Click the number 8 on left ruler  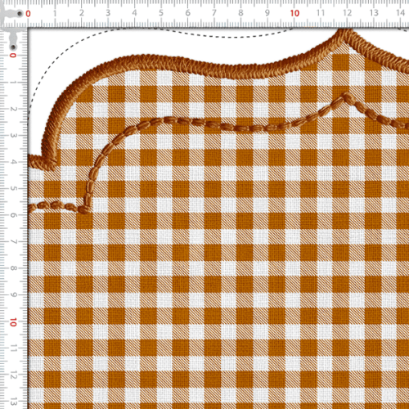[13, 268]
